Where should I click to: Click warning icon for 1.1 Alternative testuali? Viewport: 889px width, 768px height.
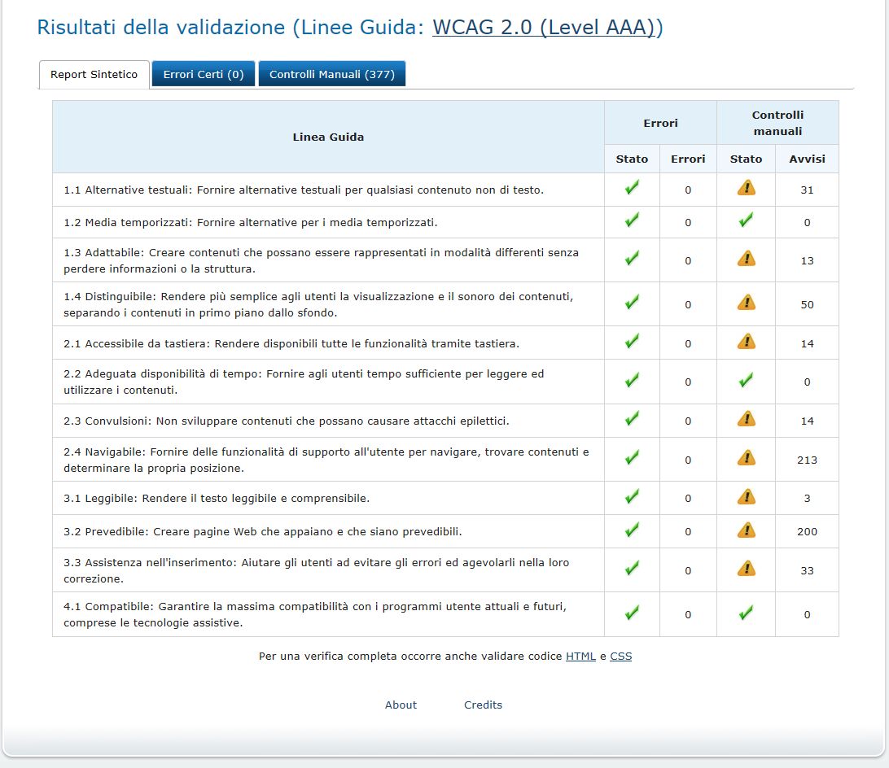tap(746, 189)
